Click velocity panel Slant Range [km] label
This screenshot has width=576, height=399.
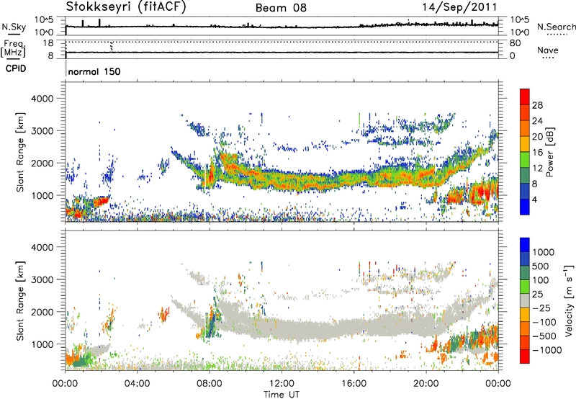(x=20, y=300)
